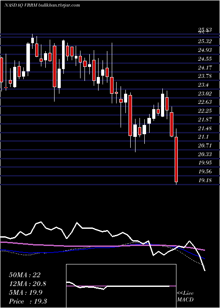This screenshot has height=308, width=220.
Task: Click the 23.02 price axis label
Action: point(205,93)
